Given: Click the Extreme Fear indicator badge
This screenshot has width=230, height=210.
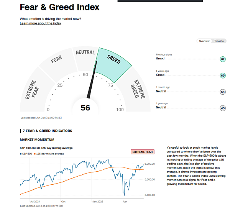Looking at the screenshot, I should (x=143, y=152).
